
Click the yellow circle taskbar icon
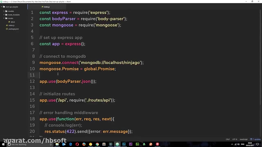pyautogui.click(x=91, y=144)
